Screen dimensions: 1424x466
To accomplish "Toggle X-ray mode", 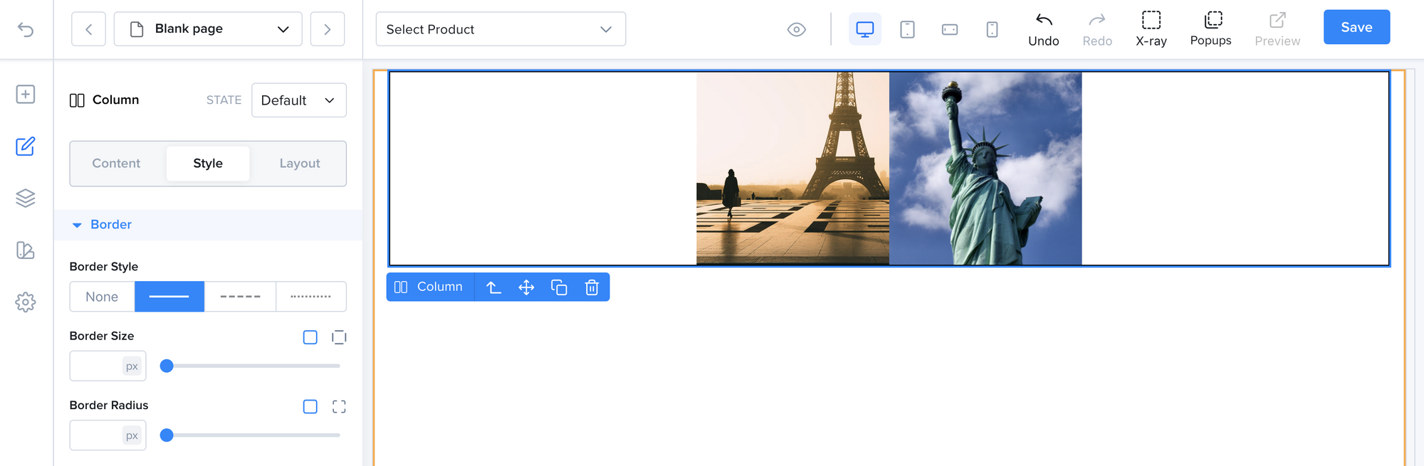I will coord(1151,29).
